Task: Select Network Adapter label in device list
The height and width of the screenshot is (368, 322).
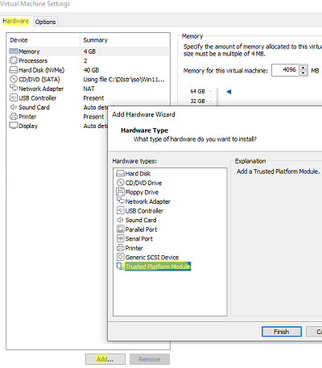Action: coord(41,89)
